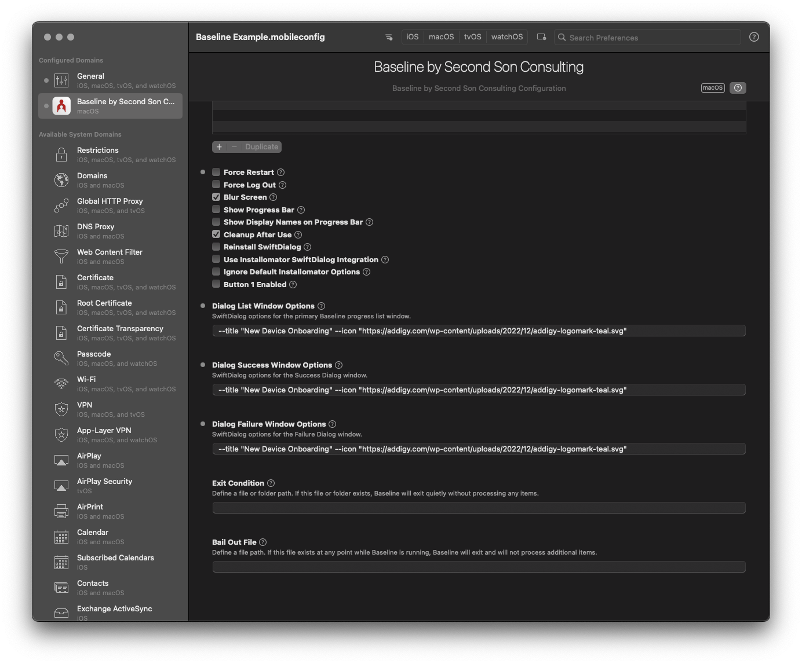
Task: Click the plus add row button
Action: 219,147
